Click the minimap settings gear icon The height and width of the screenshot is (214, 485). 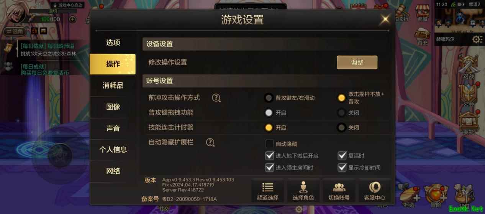[x=477, y=39]
